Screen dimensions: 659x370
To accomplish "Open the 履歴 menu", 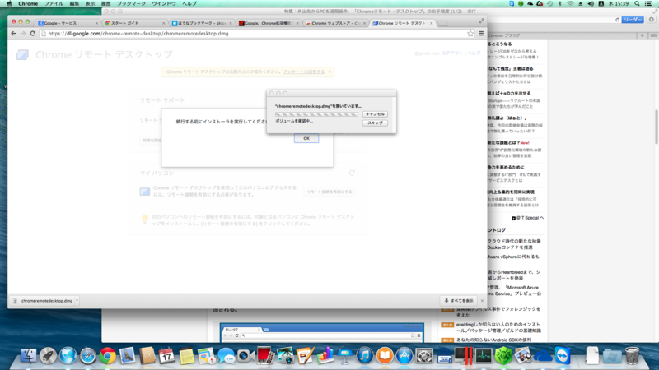I will coord(106,3).
